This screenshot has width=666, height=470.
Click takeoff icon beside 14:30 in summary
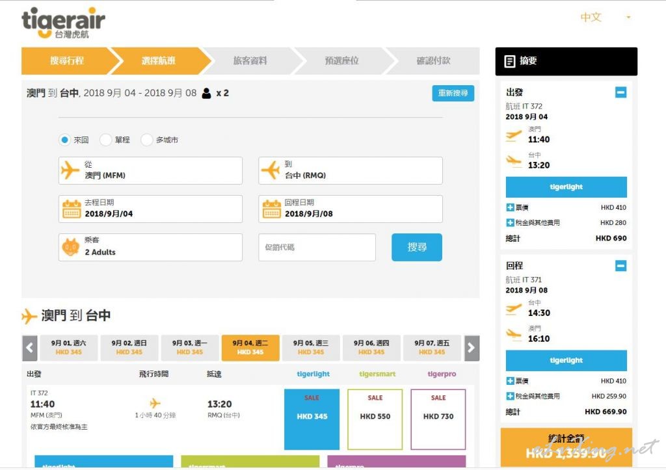(x=514, y=309)
